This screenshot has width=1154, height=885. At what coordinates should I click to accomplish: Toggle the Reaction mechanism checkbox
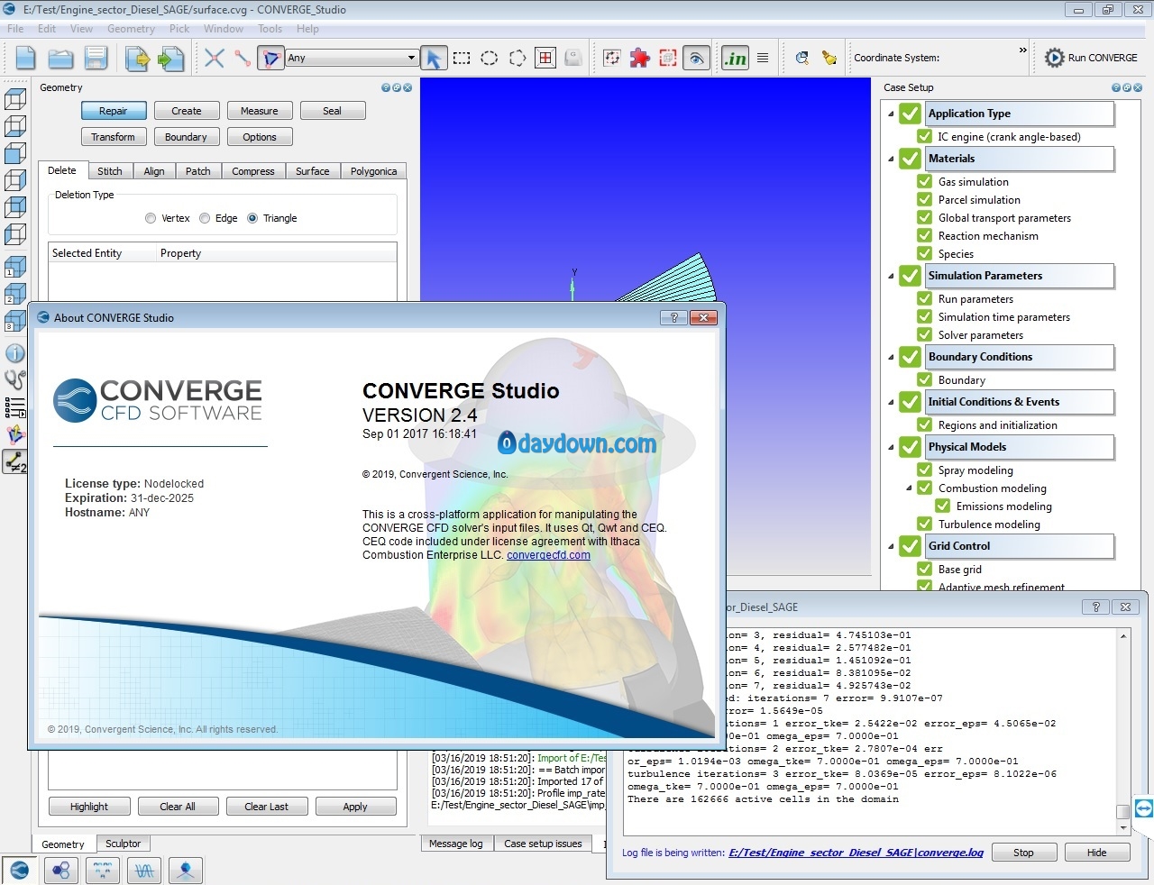925,235
